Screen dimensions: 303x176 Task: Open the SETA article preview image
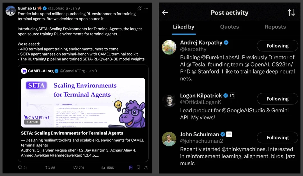coord(83,102)
